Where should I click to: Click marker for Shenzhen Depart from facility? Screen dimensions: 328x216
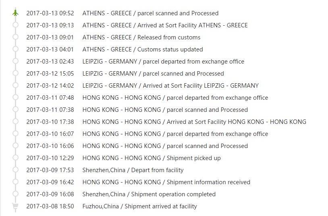pyautogui.click(x=15, y=170)
